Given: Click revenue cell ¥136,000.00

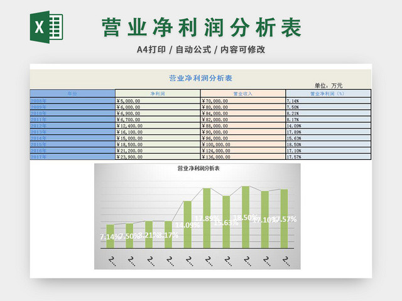Looking at the screenshot, I should 243,157.
